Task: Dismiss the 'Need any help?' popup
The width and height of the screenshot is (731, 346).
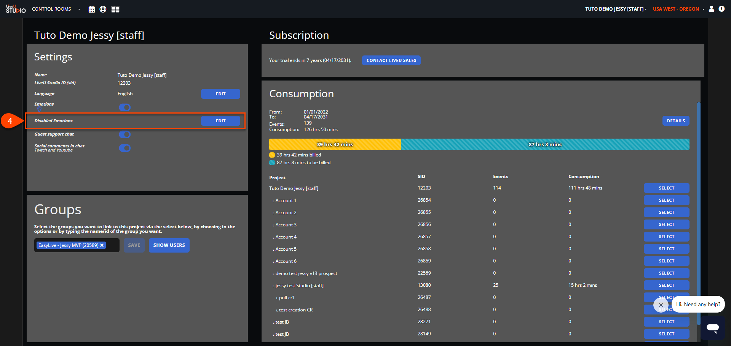Action: (x=661, y=305)
